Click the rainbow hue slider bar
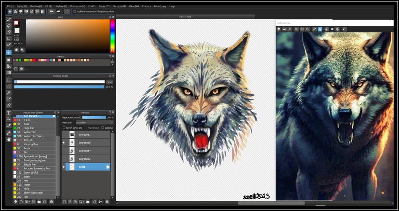The image size is (399, 211). [112, 35]
